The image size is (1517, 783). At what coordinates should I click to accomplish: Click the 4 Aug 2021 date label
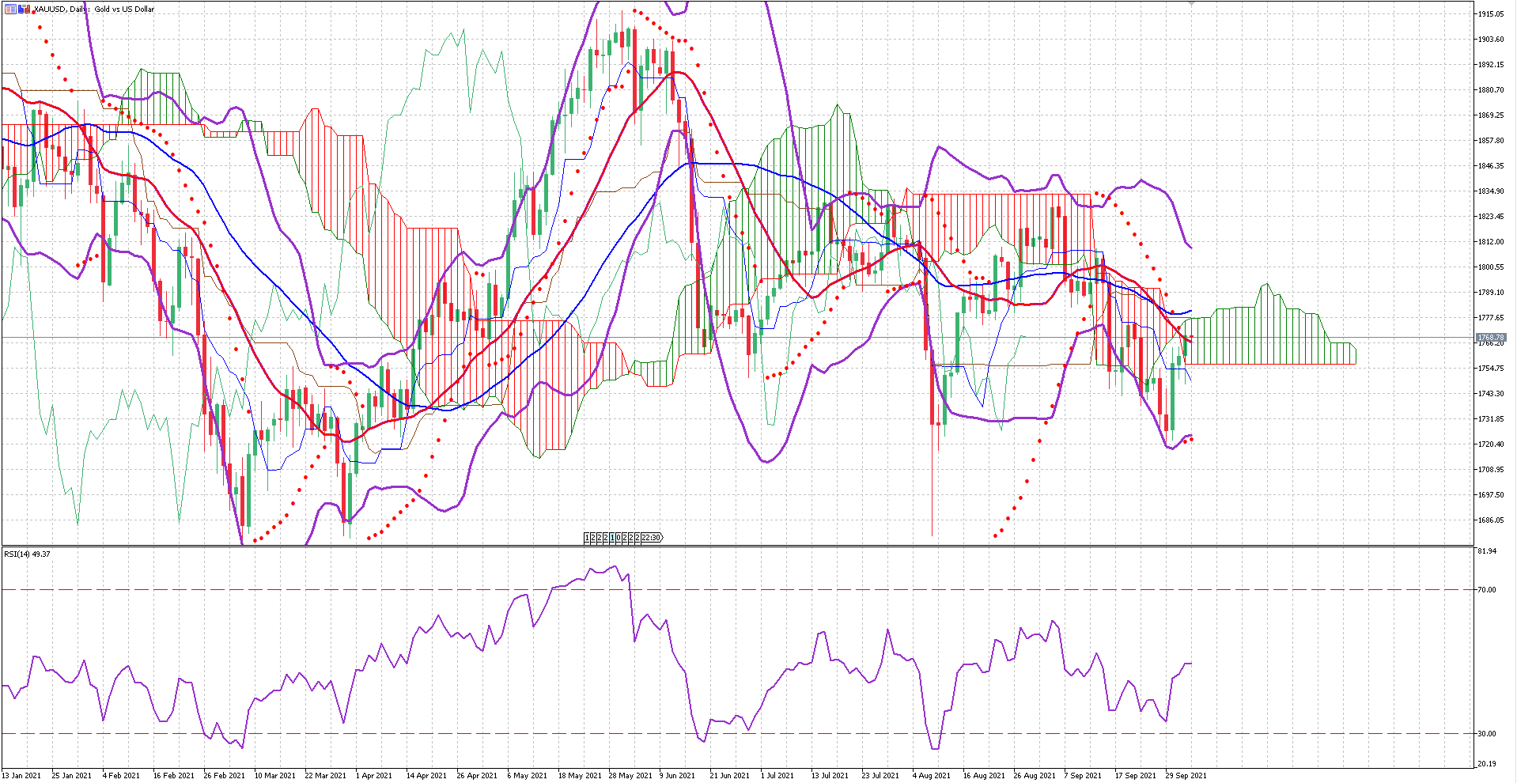[932, 776]
